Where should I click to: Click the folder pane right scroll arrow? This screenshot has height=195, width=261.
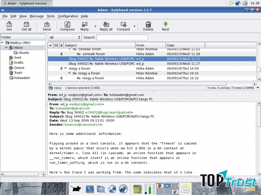point(44,174)
